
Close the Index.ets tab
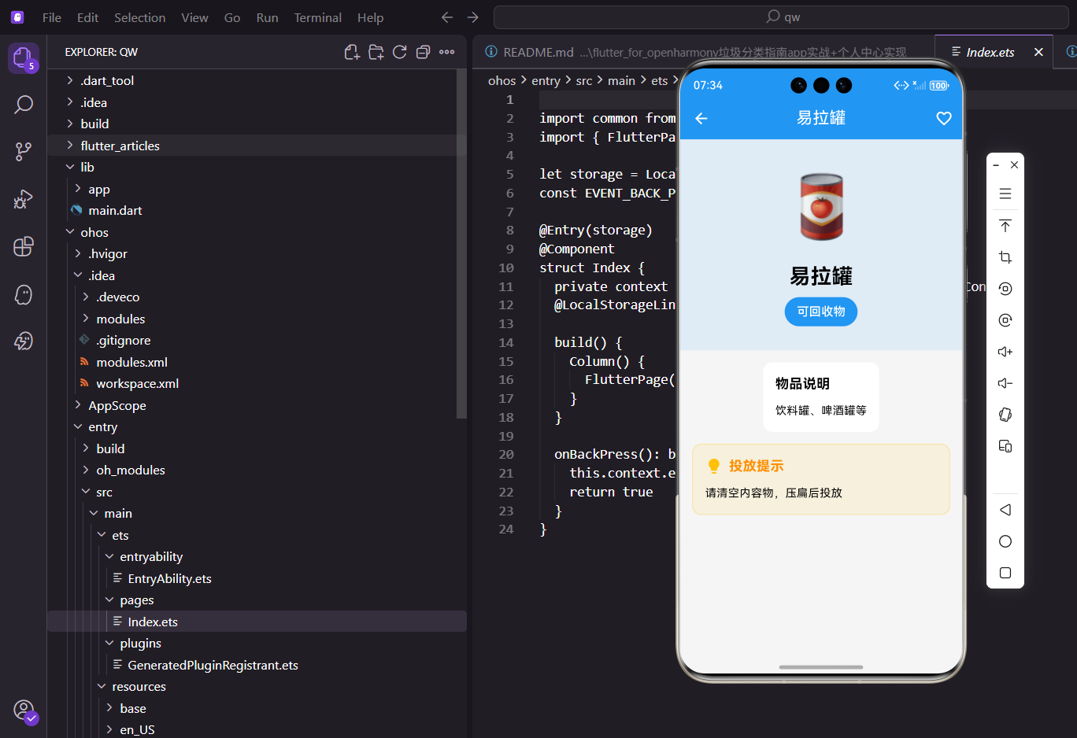click(1038, 52)
